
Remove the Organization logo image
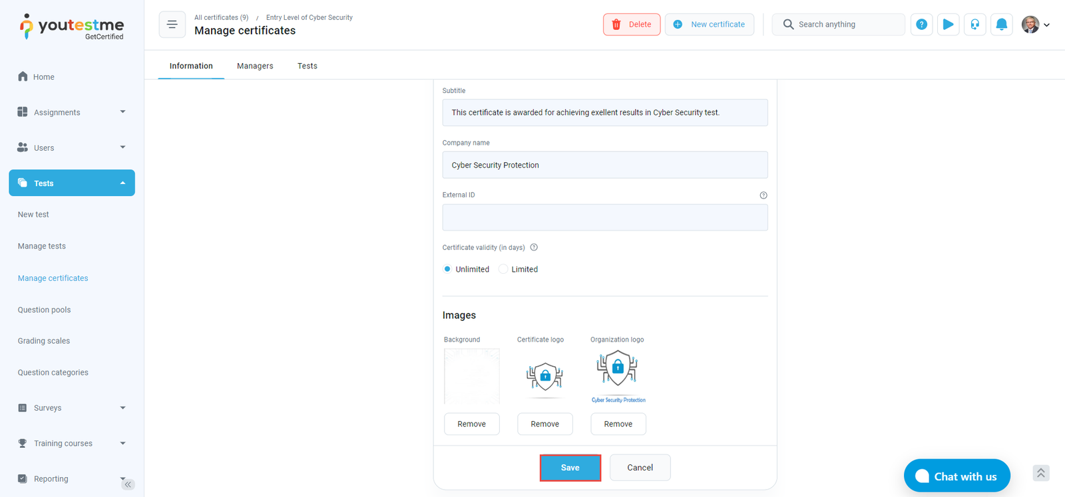(x=618, y=424)
